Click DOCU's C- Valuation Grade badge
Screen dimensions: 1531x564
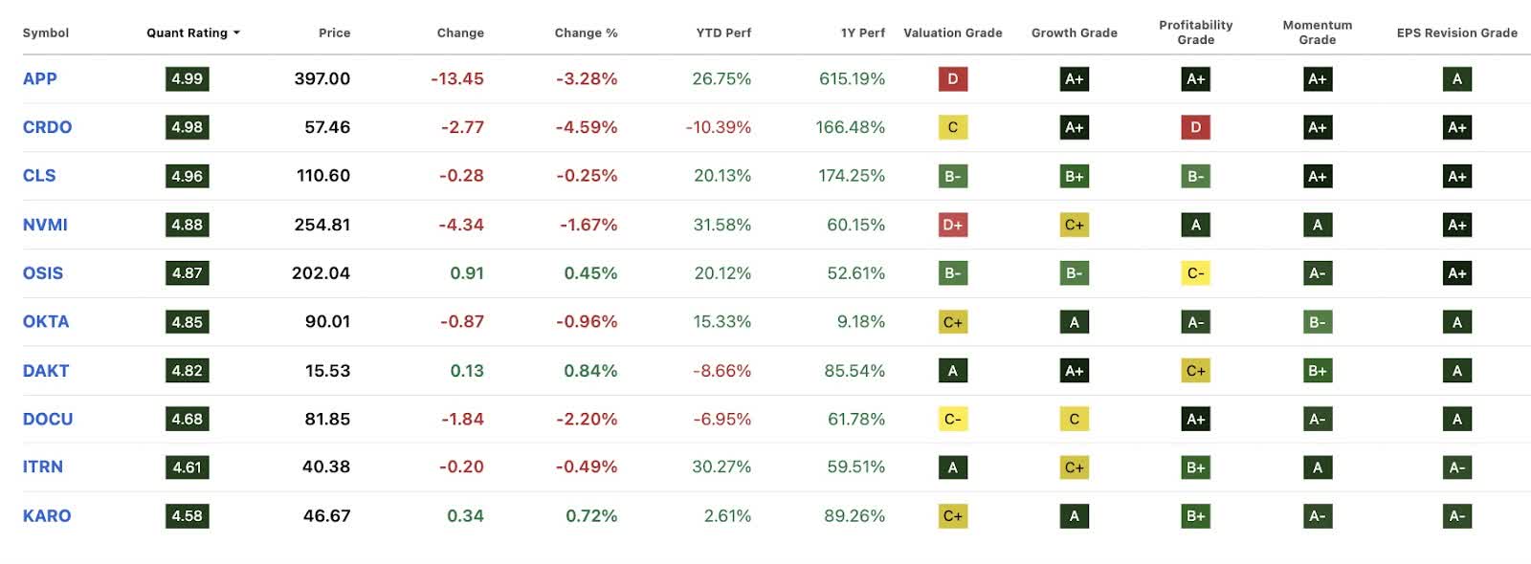pos(952,419)
